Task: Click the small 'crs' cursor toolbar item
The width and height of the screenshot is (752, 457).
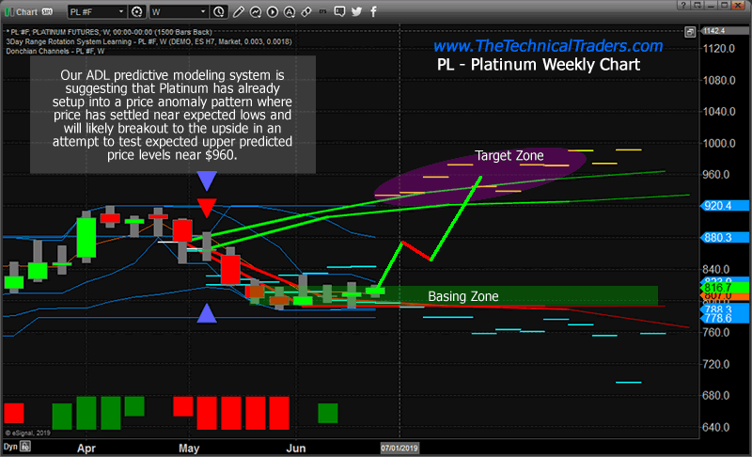Action: click(x=322, y=11)
